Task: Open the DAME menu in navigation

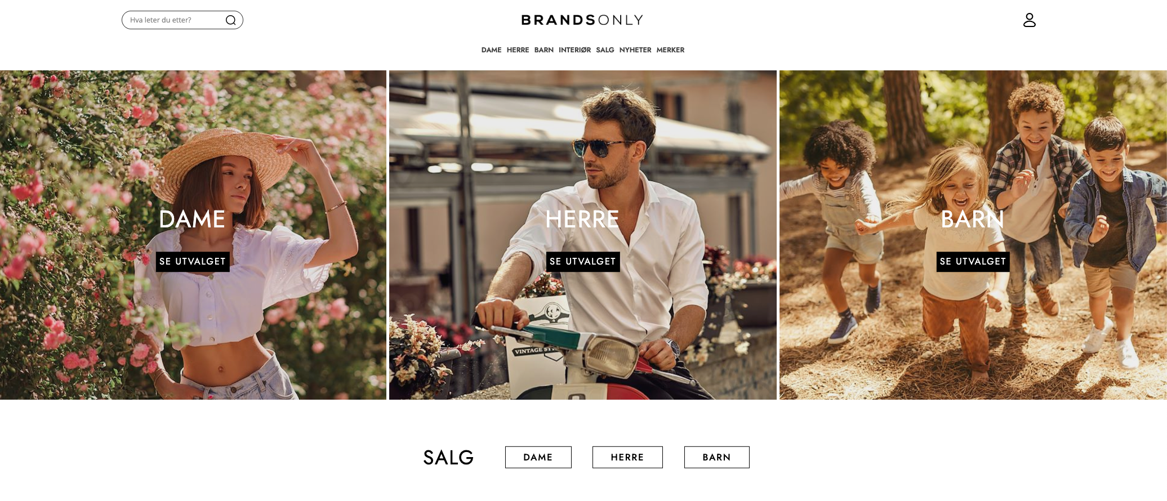Action: coord(491,50)
